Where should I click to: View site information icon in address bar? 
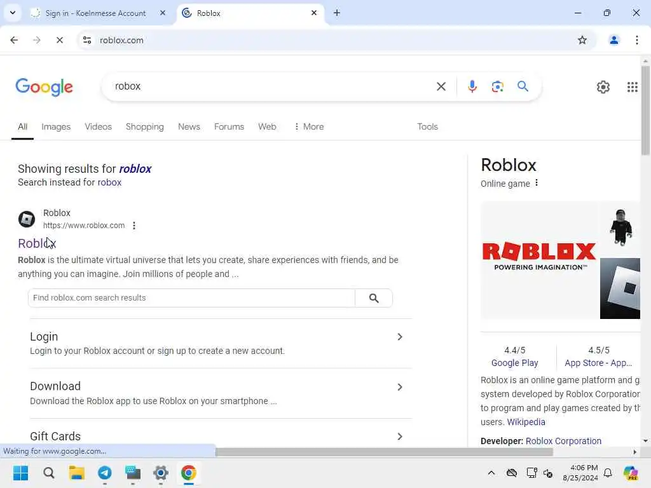click(x=86, y=40)
